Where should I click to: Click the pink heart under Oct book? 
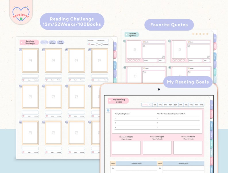(47, 152)
